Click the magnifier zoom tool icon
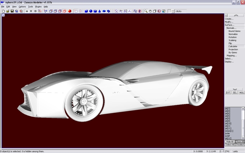 point(146,11)
